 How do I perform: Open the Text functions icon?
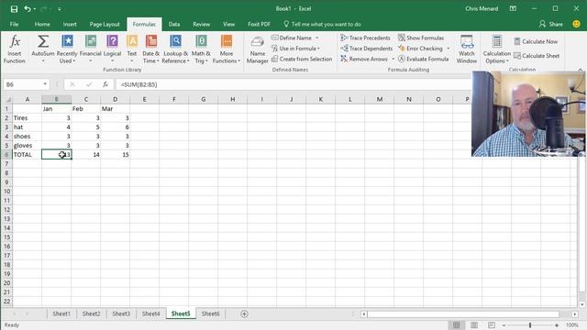coord(132,41)
